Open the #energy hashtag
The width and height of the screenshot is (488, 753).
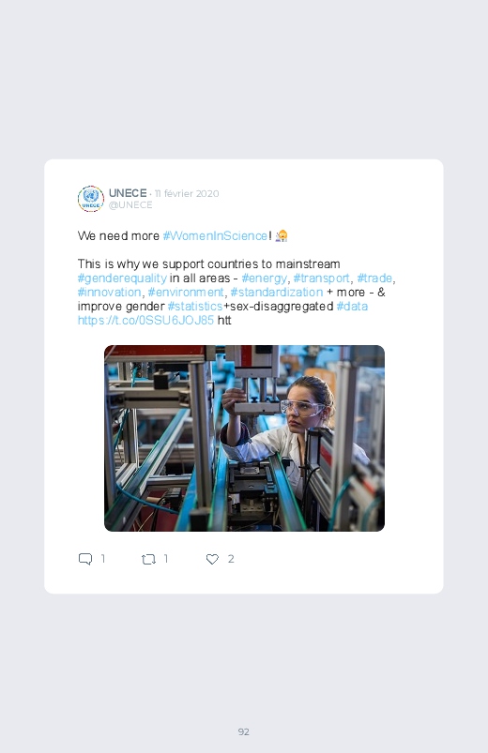click(264, 279)
